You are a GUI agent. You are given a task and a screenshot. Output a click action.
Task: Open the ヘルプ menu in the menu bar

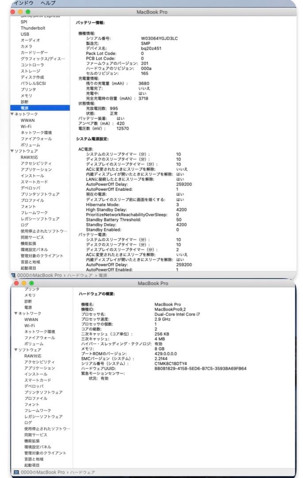tap(48, 3)
